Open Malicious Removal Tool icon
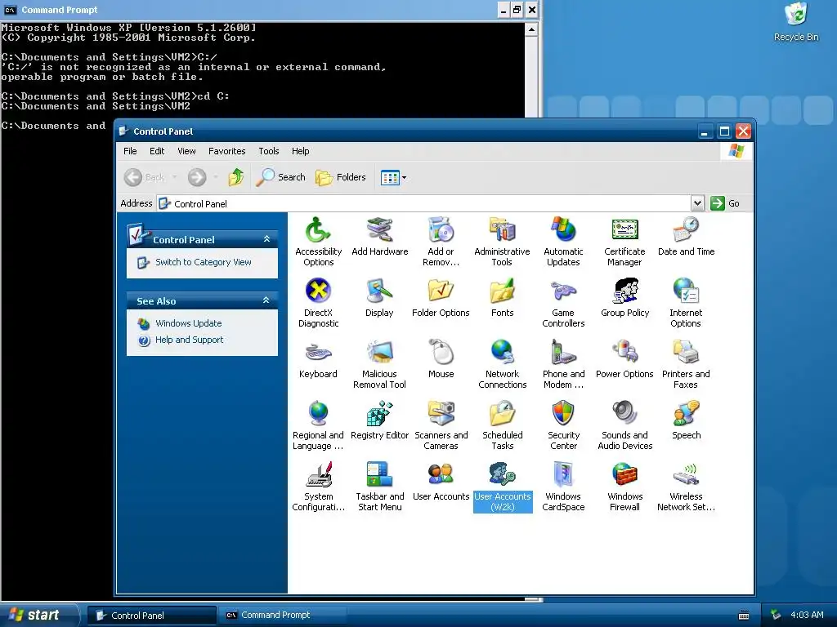 [379, 353]
